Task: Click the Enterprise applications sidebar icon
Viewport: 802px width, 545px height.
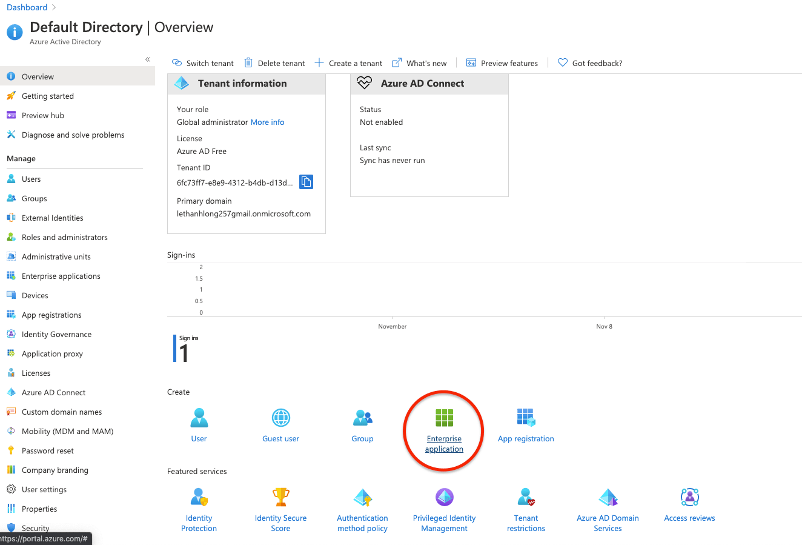Action: coord(11,276)
